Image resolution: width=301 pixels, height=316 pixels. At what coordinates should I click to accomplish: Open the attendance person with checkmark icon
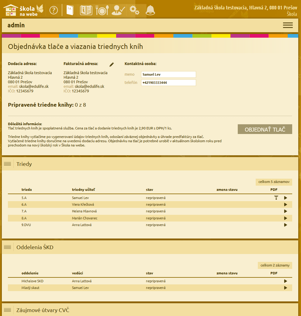[x=118, y=10]
